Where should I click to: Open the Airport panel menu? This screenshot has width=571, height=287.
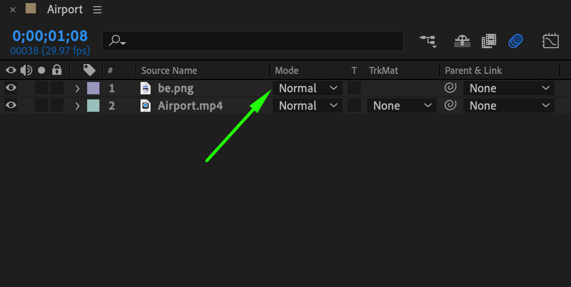pyautogui.click(x=97, y=10)
